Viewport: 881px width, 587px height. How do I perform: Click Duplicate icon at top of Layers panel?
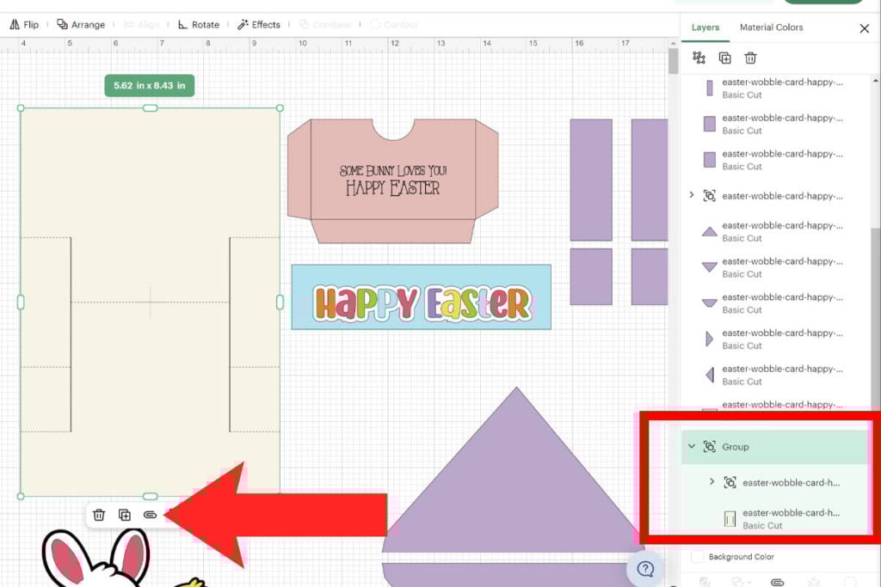724,58
